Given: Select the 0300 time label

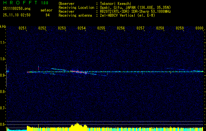Looking at the screenshot, I should [x=199, y=28].
